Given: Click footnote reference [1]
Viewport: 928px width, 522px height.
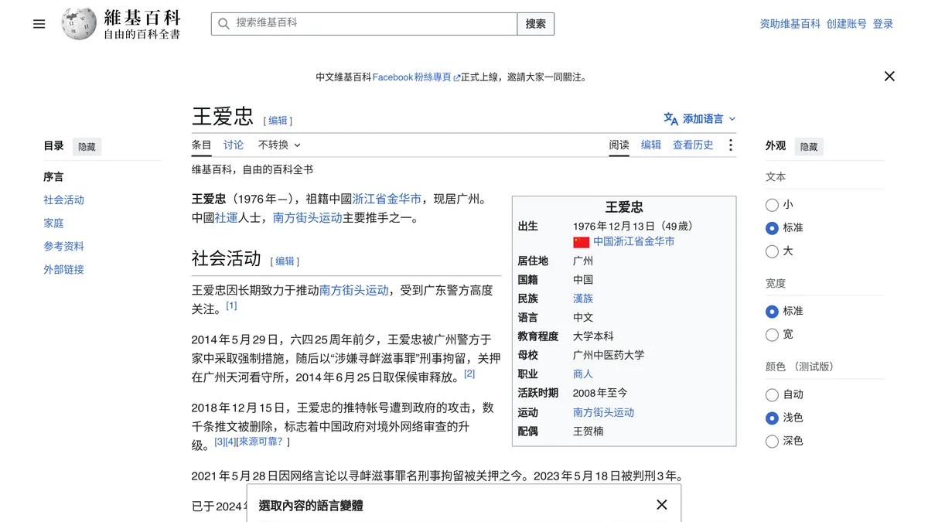Looking at the screenshot, I should pos(231,305).
